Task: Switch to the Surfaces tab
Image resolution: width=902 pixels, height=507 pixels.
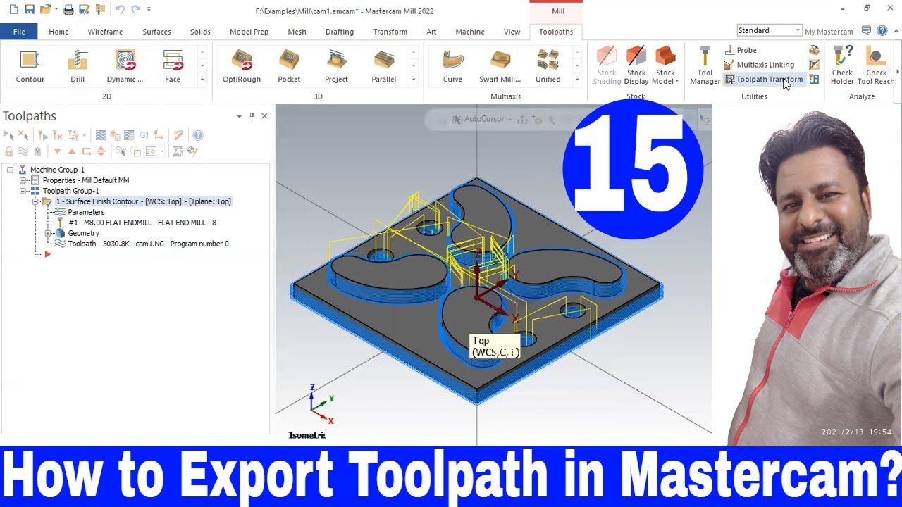Action: coord(156,32)
